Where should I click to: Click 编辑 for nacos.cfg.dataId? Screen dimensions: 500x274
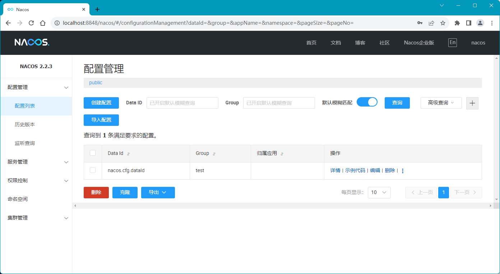375,170
